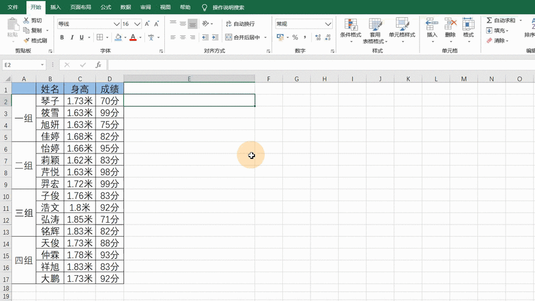The image size is (535, 301).
Task: Open the number group dialog launcher
Action: (x=332, y=51)
